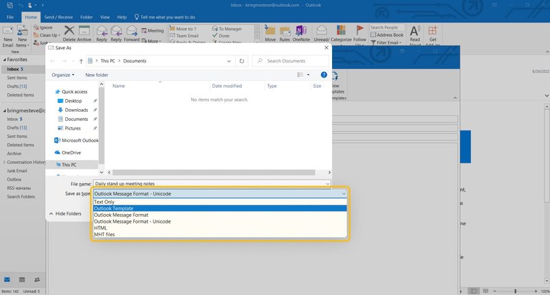Open Pictures in navigation pane
The image size is (550, 295).
tap(69, 128)
